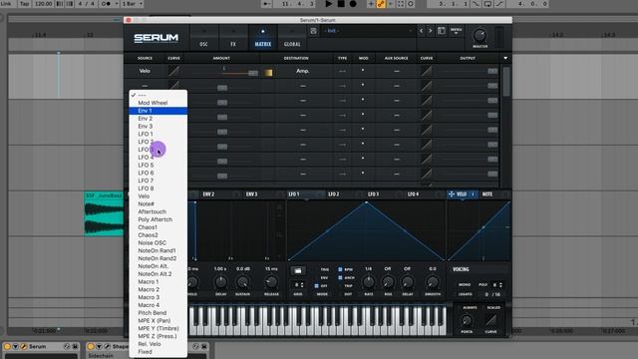The width and height of the screenshot is (638, 359).
Task: Toggle the LFO ANCH checkbox
Action: (340, 277)
